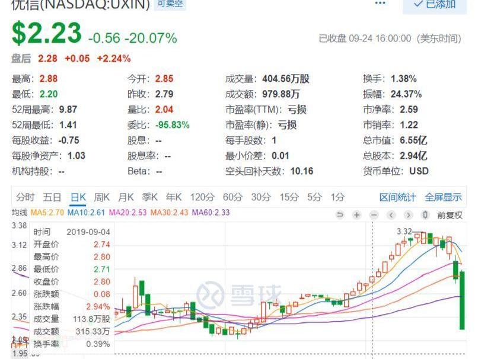Click the after-hours price 2.28

47,58
